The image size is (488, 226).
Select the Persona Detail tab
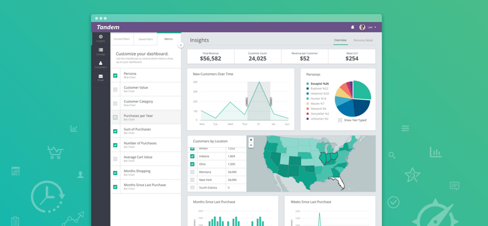click(363, 40)
